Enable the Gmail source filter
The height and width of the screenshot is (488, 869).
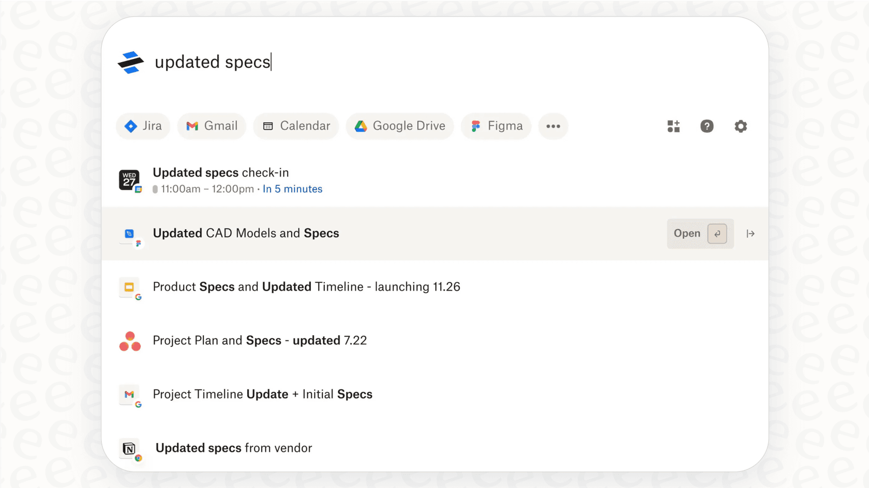coord(212,126)
